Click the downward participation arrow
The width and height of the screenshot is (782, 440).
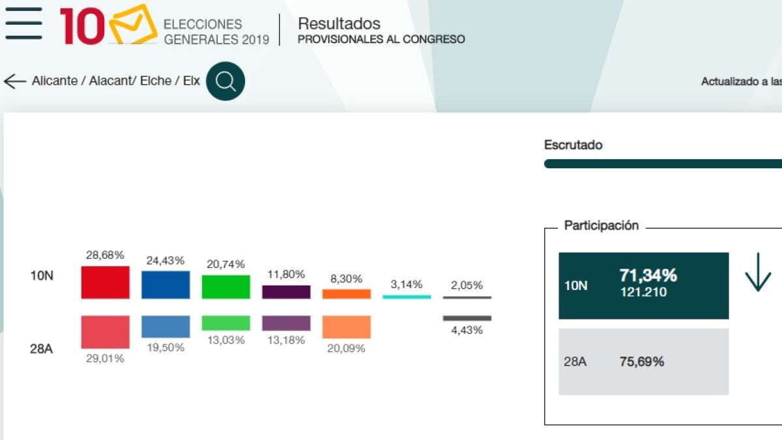click(758, 272)
